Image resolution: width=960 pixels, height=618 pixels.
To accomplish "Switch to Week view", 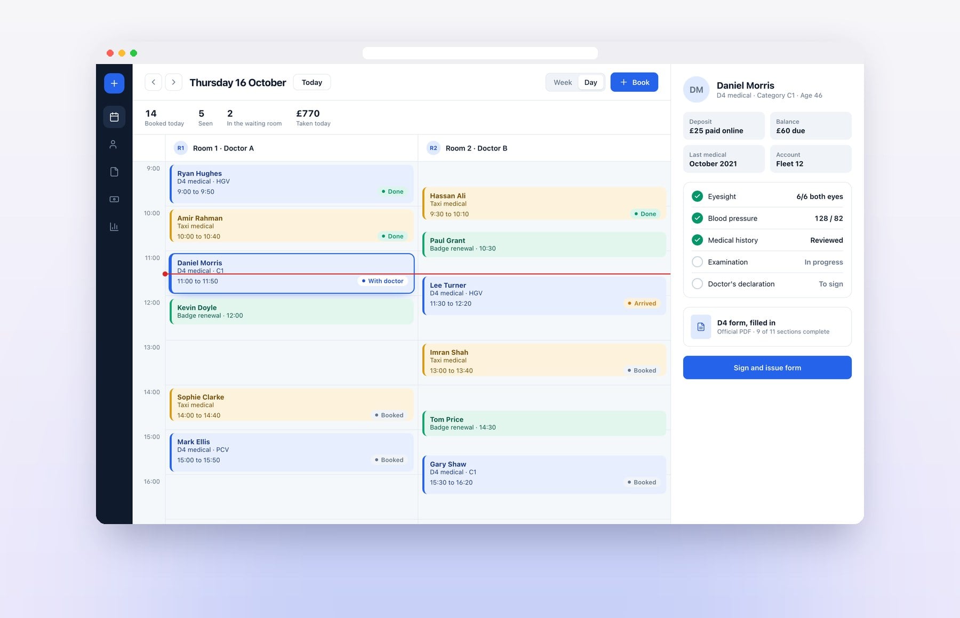I will 563,82.
